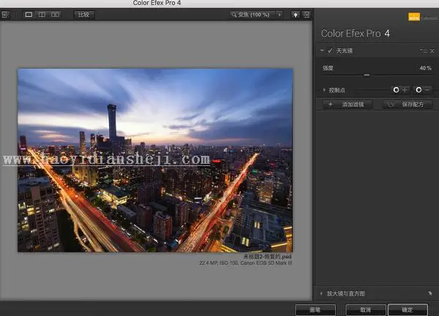This screenshot has width=439, height=316.
Task: Click the 取消 cancel button
Action: click(x=365, y=310)
